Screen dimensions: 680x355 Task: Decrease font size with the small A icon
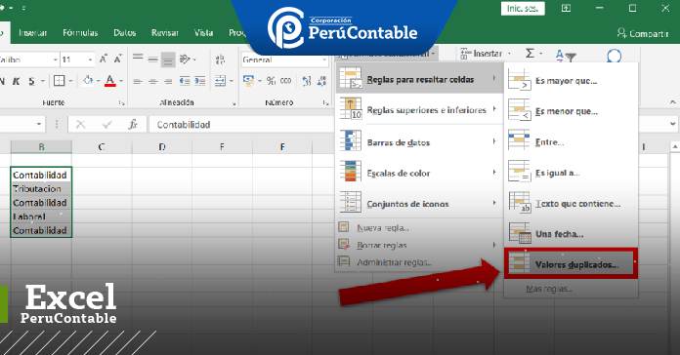(x=118, y=59)
